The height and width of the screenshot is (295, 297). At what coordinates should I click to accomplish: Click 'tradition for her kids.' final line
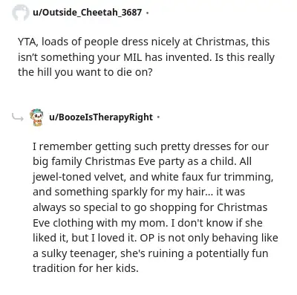pos(85,268)
